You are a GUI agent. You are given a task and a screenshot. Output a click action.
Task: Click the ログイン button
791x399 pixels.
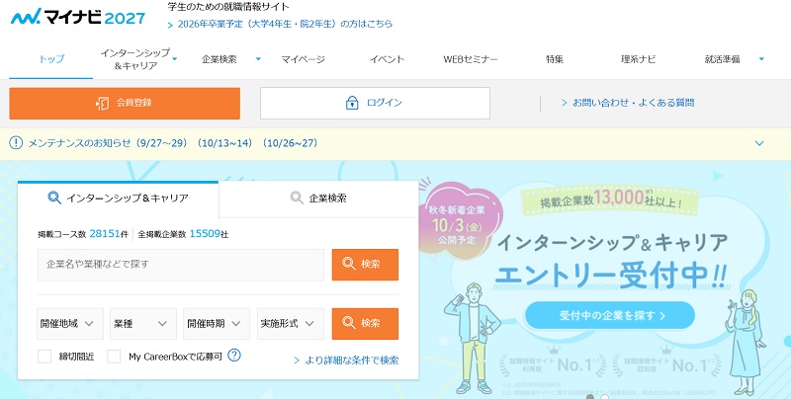375,104
